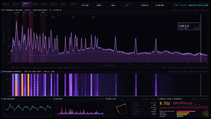Open the MTR-08 motor tab
This screenshot has height=119, width=211.
point(75,5)
